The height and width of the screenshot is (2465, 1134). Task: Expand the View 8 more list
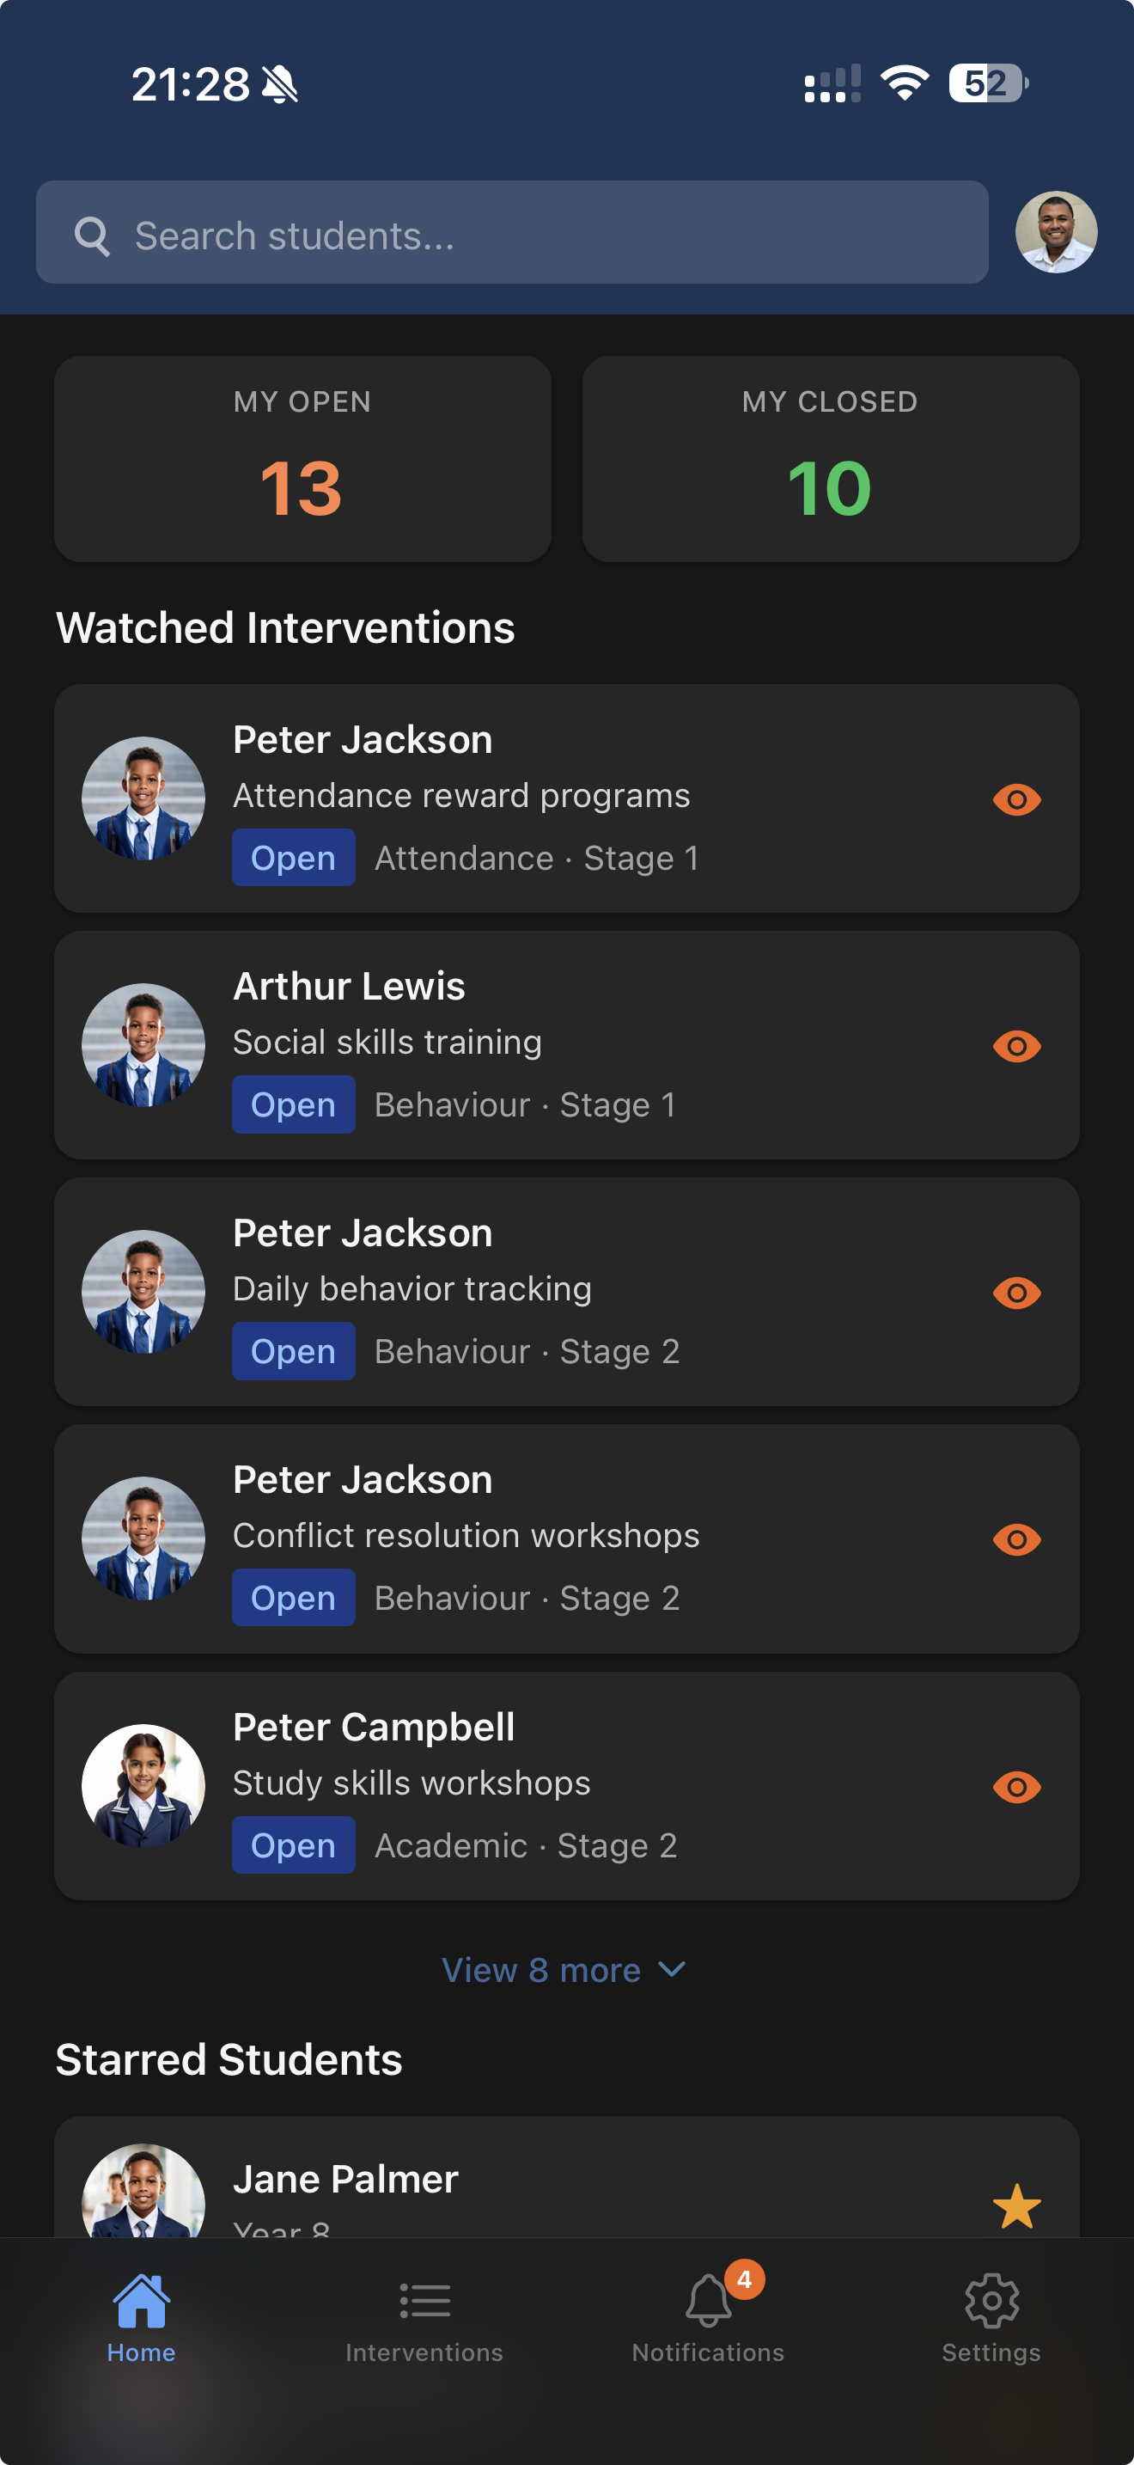541,1969
